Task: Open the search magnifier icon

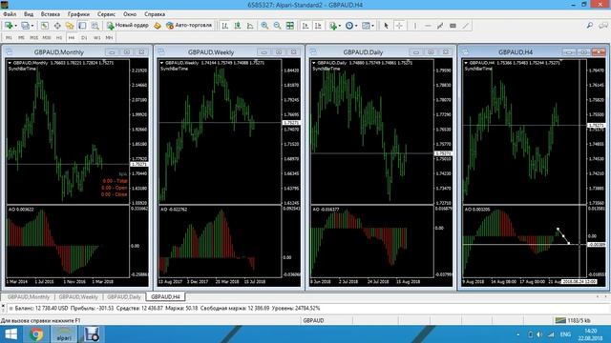Action: (590, 26)
